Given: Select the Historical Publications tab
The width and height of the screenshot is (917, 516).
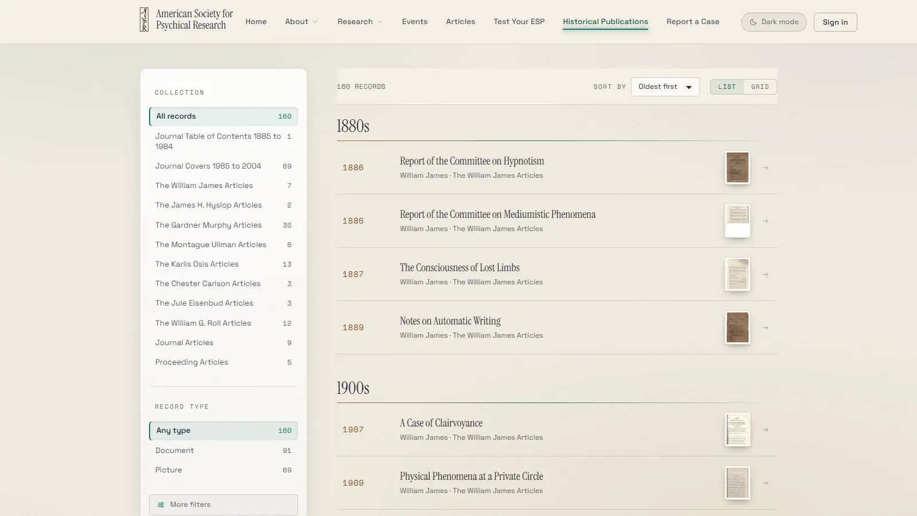Looking at the screenshot, I should click(605, 22).
